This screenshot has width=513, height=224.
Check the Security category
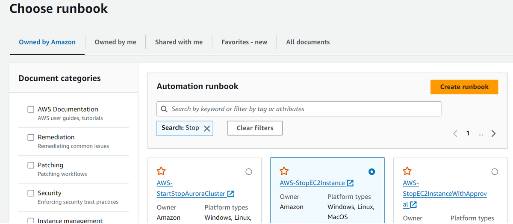point(31,193)
